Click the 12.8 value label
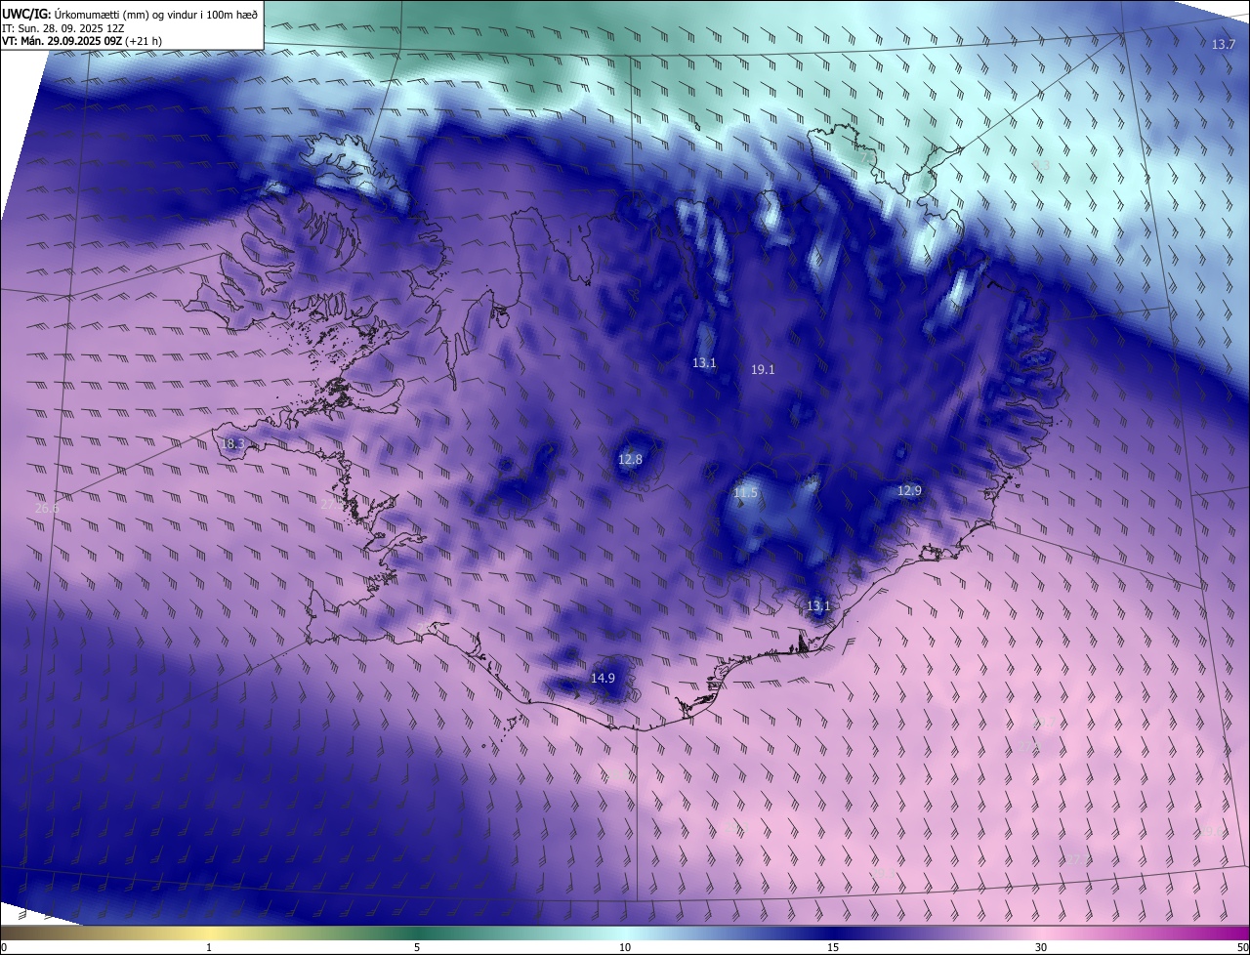 (x=630, y=460)
